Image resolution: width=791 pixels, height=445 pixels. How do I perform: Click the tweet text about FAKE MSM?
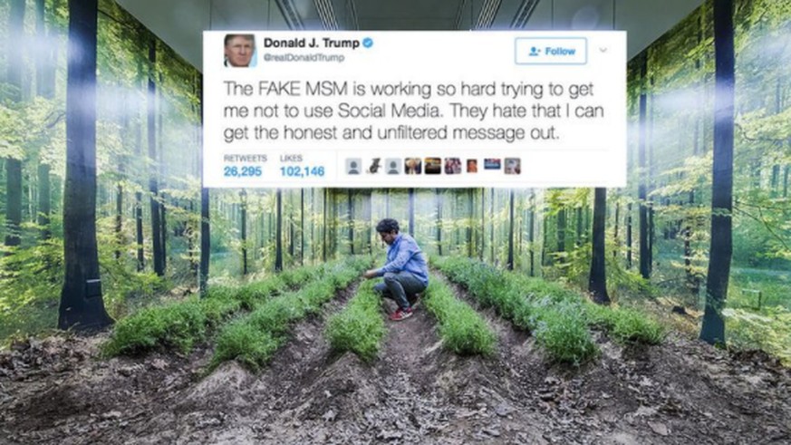(x=414, y=111)
